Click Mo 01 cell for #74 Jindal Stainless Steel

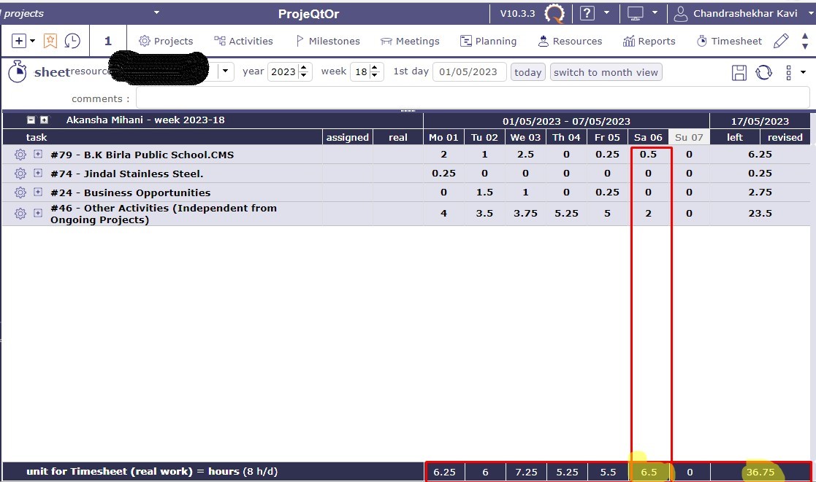[444, 174]
